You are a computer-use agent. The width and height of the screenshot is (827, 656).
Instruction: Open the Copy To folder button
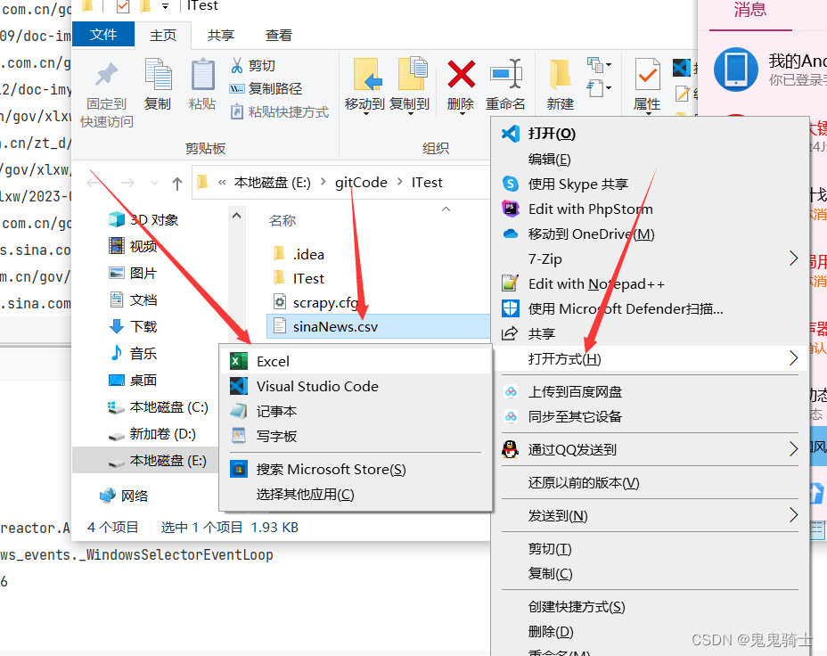point(410,86)
